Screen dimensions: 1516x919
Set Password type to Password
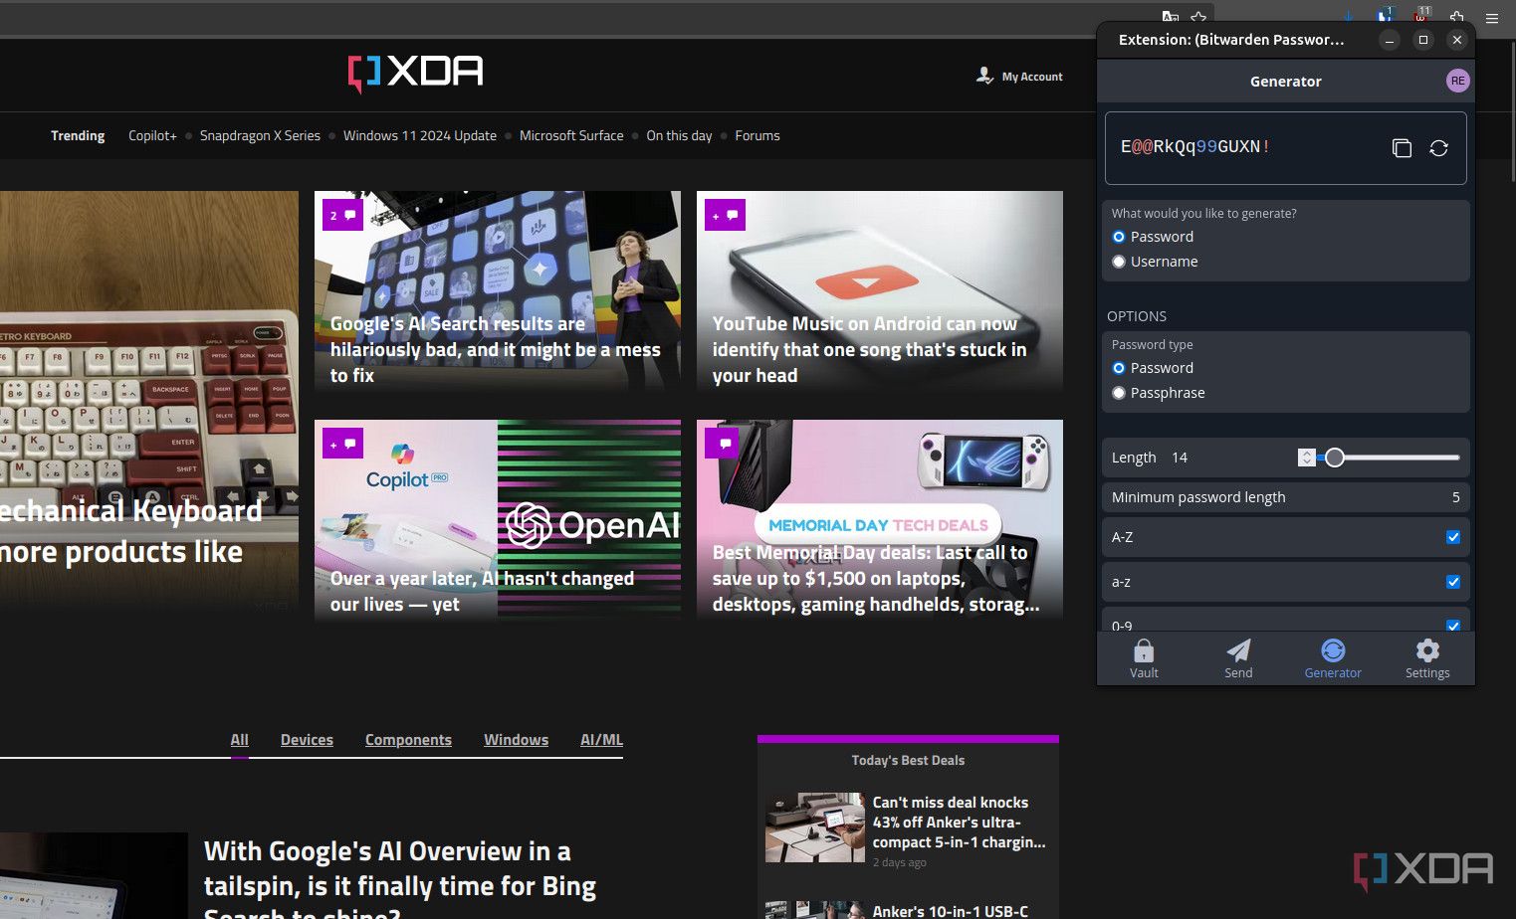(1119, 368)
